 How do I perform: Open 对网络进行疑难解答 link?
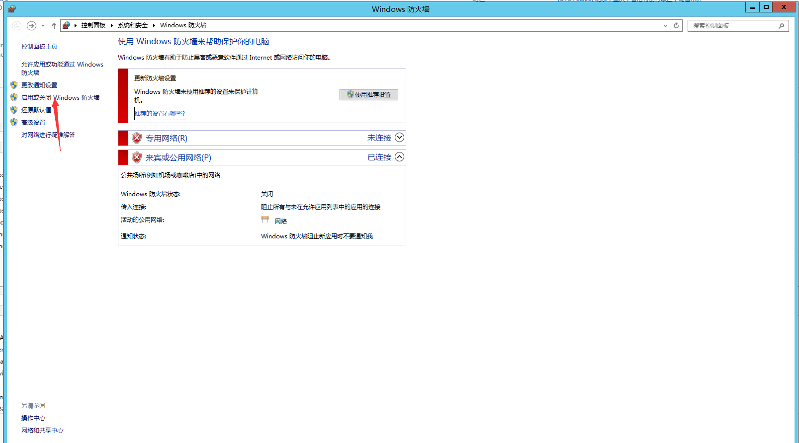(48, 135)
